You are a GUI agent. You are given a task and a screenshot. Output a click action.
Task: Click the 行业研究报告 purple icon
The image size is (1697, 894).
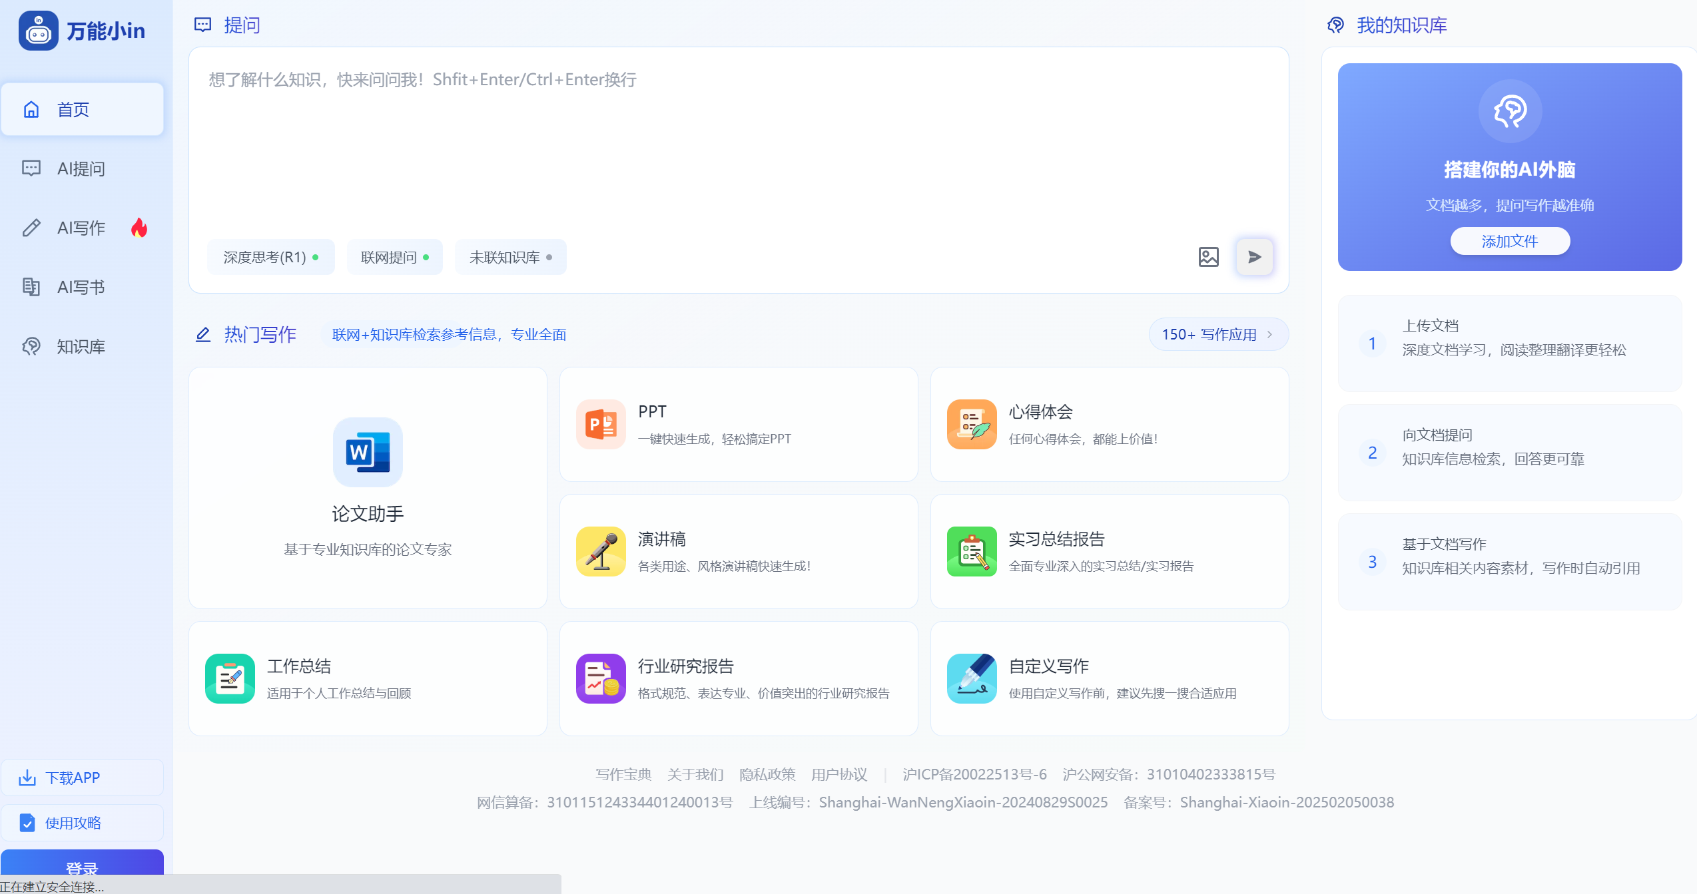point(601,678)
